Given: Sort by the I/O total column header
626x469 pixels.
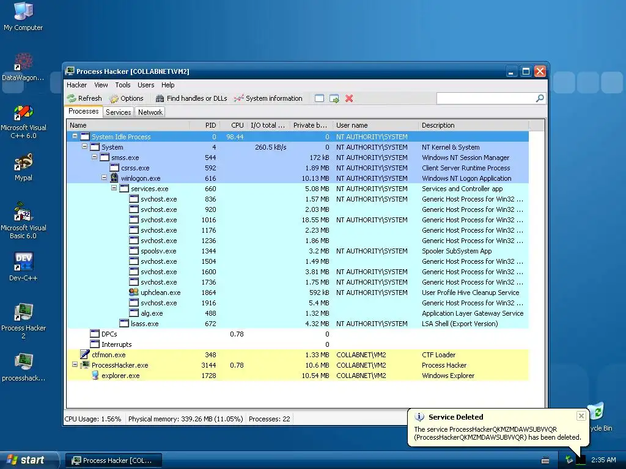Looking at the screenshot, I should (x=269, y=125).
